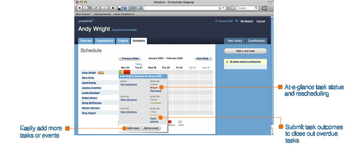Go to the browser Home page icon
This screenshot has width=348, height=149.
[x=113, y=8]
